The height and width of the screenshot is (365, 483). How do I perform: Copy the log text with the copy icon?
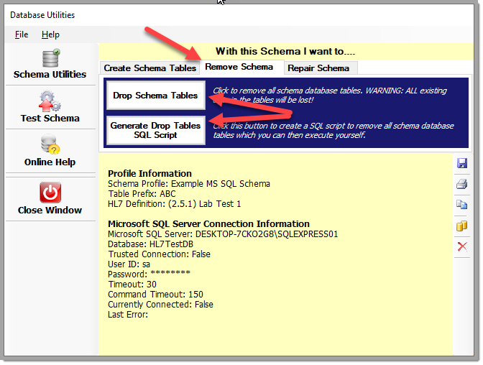[x=462, y=205]
